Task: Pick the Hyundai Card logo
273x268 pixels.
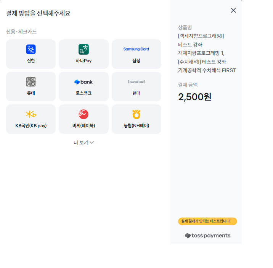Action: pyautogui.click(x=136, y=82)
